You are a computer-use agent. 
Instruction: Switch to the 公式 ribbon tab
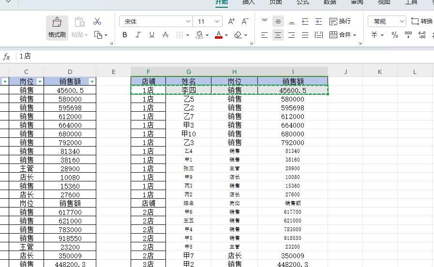(303, 2)
